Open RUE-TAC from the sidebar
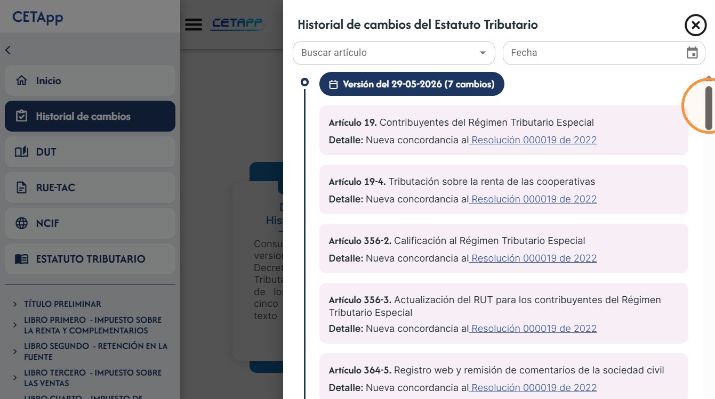 90,188
